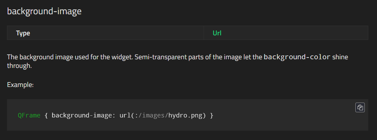The height and width of the screenshot is (140, 377).
Task: Click the opening brace after QFrame
Action: tap(46, 115)
